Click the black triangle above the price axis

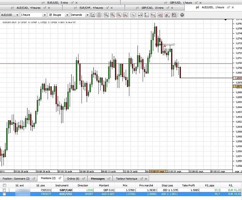point(226,20)
